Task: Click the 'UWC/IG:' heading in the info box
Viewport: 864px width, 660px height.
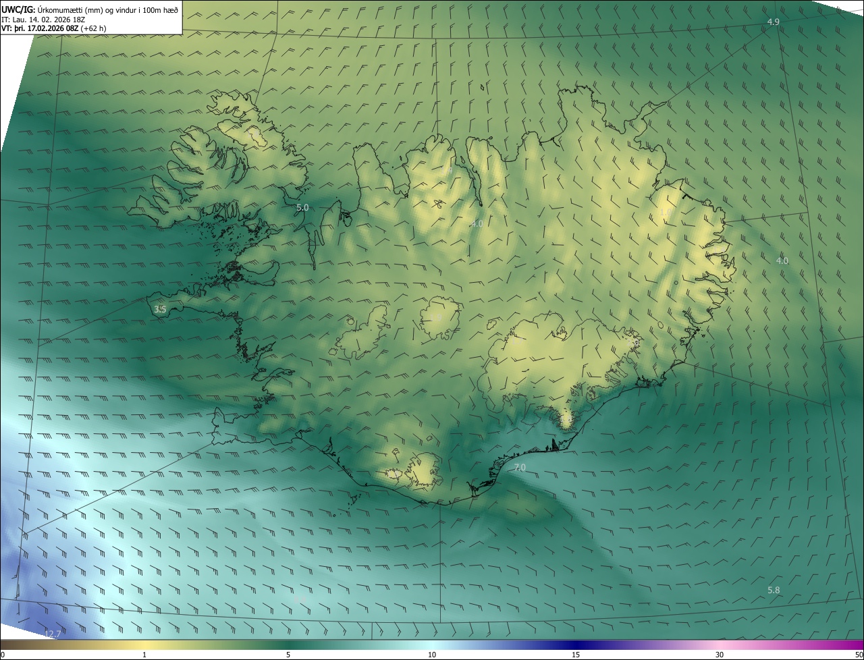Action: coord(17,10)
